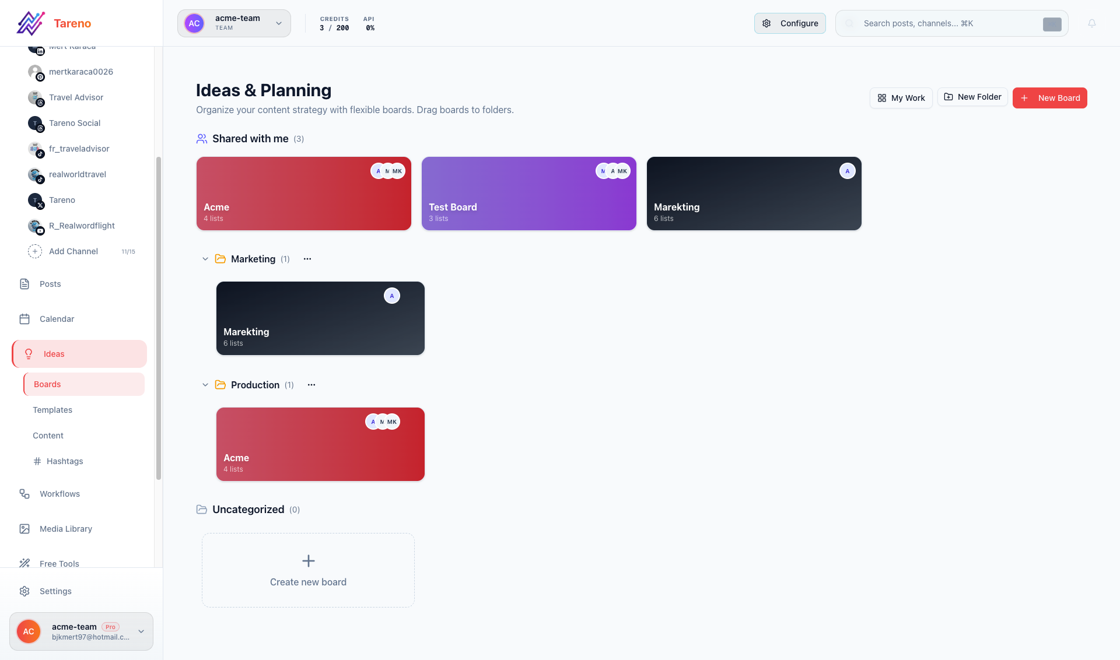Open the Media Library
The image size is (1120, 660).
pos(66,528)
